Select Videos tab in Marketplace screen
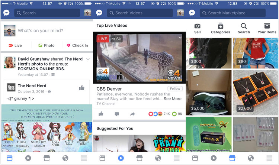Screen dimensions: 279x165 214,158
